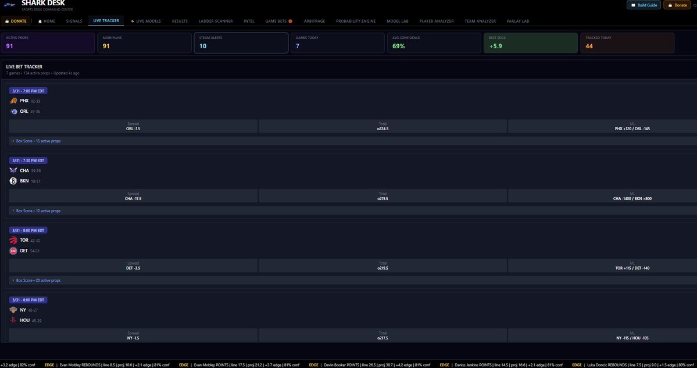This screenshot has height=368, width=697.
Task: Click the Detroit Pistons logo
Action: pos(13,250)
